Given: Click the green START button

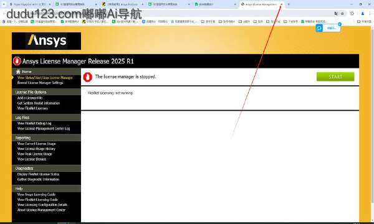Looking at the screenshot, I should [335, 77].
